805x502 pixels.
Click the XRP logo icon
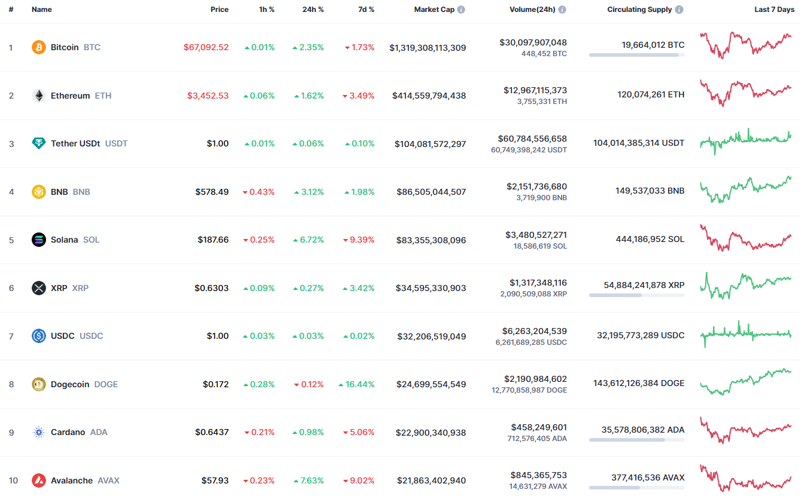pyautogui.click(x=38, y=288)
